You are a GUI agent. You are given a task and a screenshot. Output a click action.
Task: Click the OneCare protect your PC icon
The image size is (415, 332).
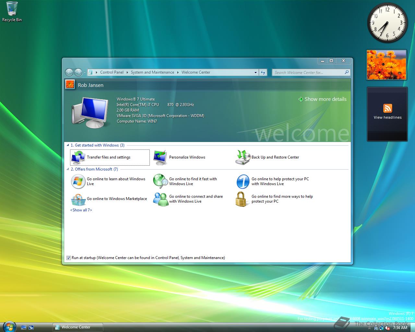pos(243,181)
